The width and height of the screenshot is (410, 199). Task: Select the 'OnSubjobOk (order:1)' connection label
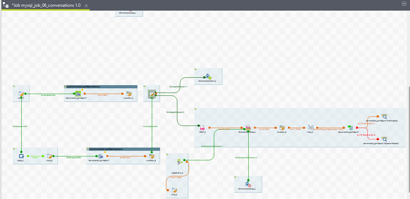pyautogui.click(x=178, y=87)
